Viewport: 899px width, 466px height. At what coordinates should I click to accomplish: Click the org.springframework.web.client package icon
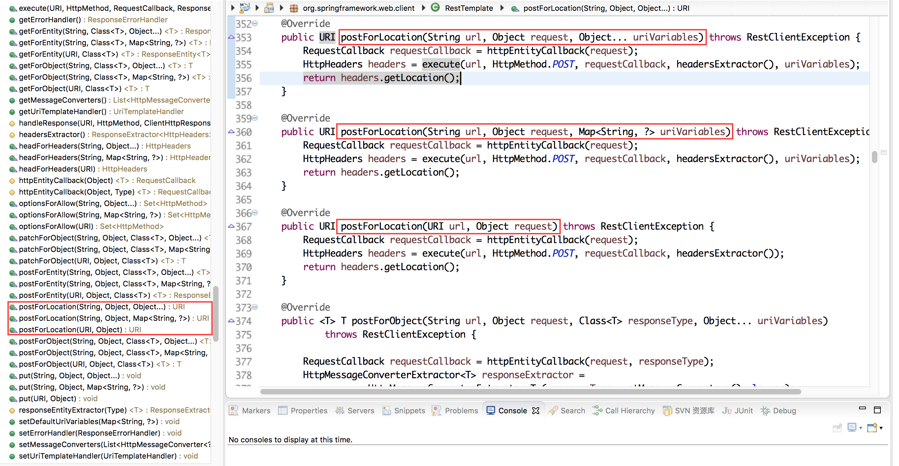pyautogui.click(x=294, y=8)
